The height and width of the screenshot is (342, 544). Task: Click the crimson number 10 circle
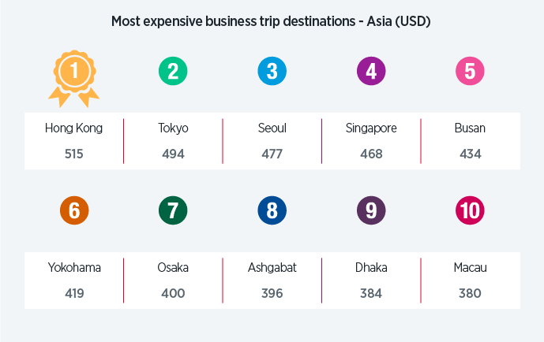(470, 210)
